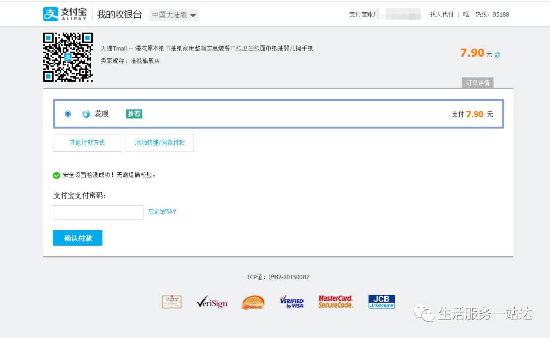Open 订单详情 order details tab
Screen dimensions: 550x338
point(478,83)
